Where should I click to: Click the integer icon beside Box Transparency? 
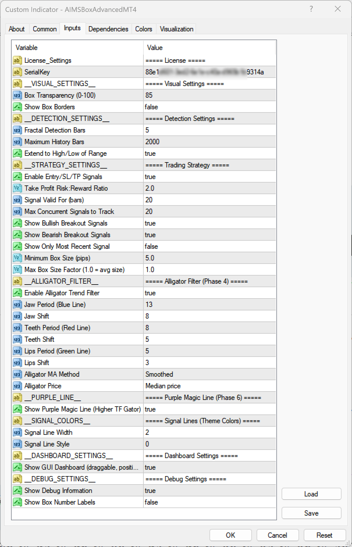click(17, 95)
